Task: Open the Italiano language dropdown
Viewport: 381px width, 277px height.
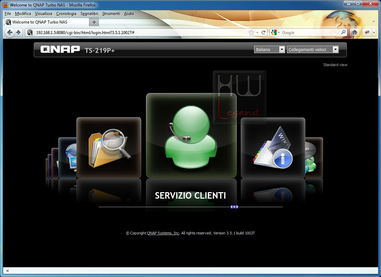Action: tap(269, 49)
